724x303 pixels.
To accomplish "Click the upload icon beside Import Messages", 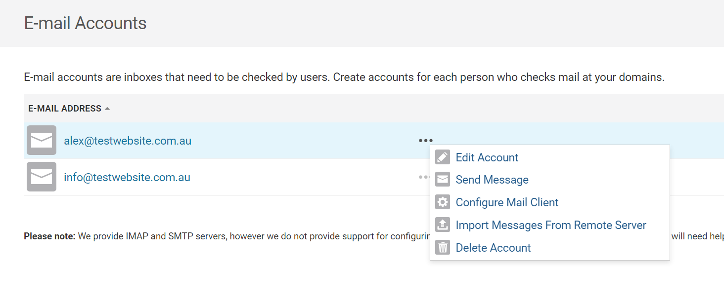I will [442, 225].
